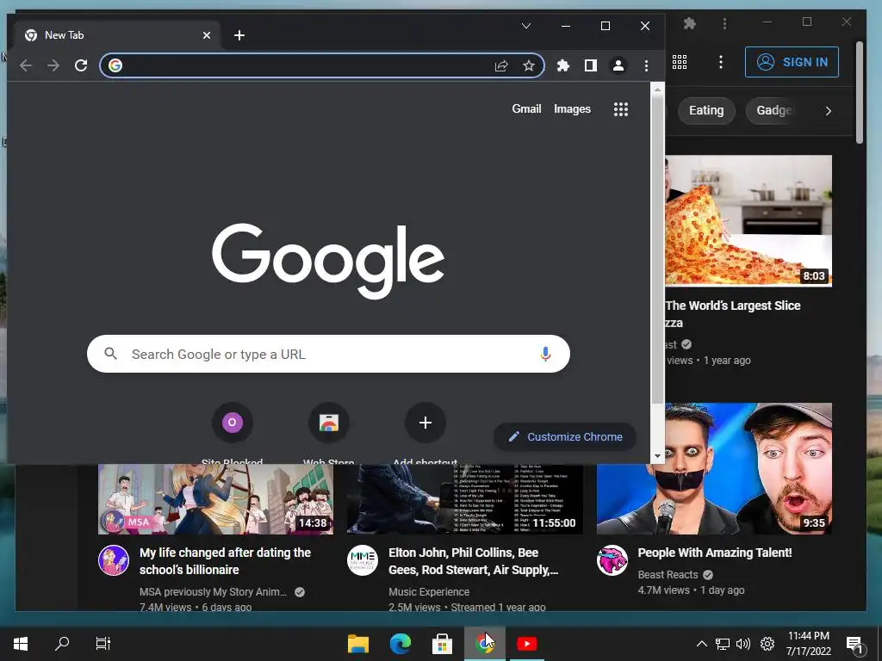The width and height of the screenshot is (882, 661).
Task: Click the magnifier icon in Google search box
Action: (111, 354)
